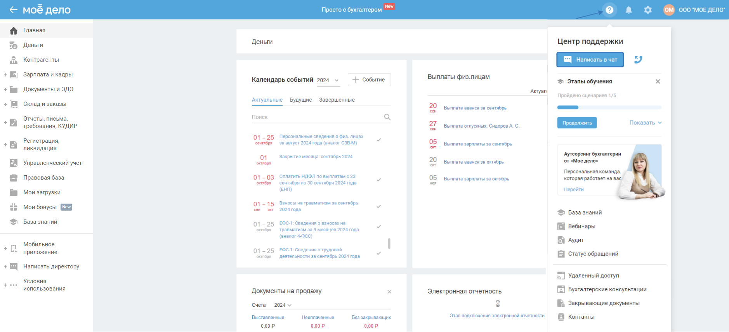This screenshot has width=729, height=332.
Task: Open notifications bell icon
Action: pyautogui.click(x=629, y=10)
